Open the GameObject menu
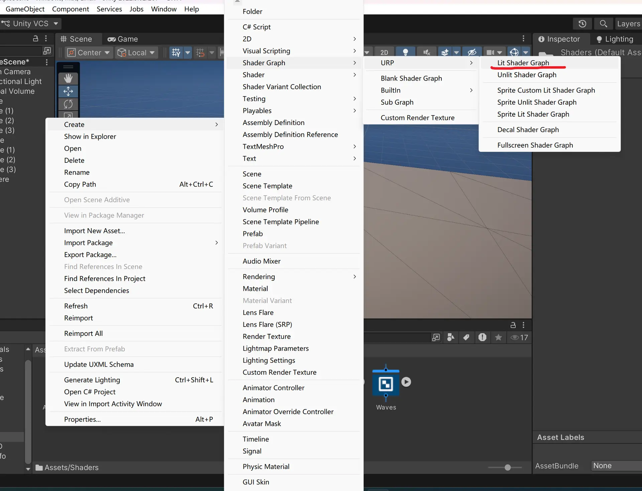This screenshot has width=642, height=491. tap(25, 9)
